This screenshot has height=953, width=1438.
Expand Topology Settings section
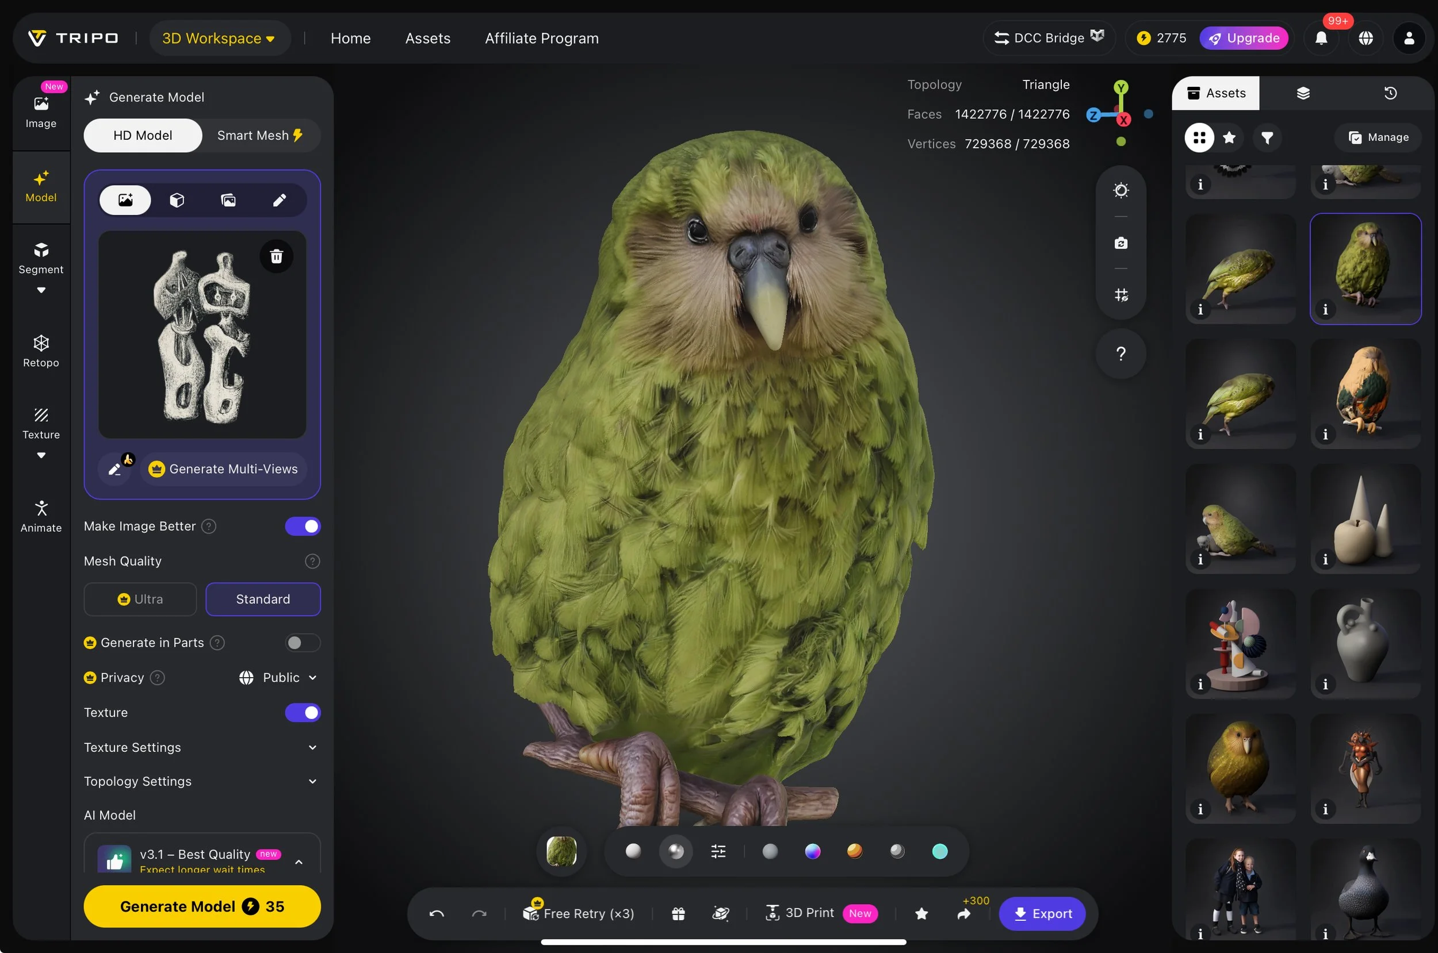[201, 782]
